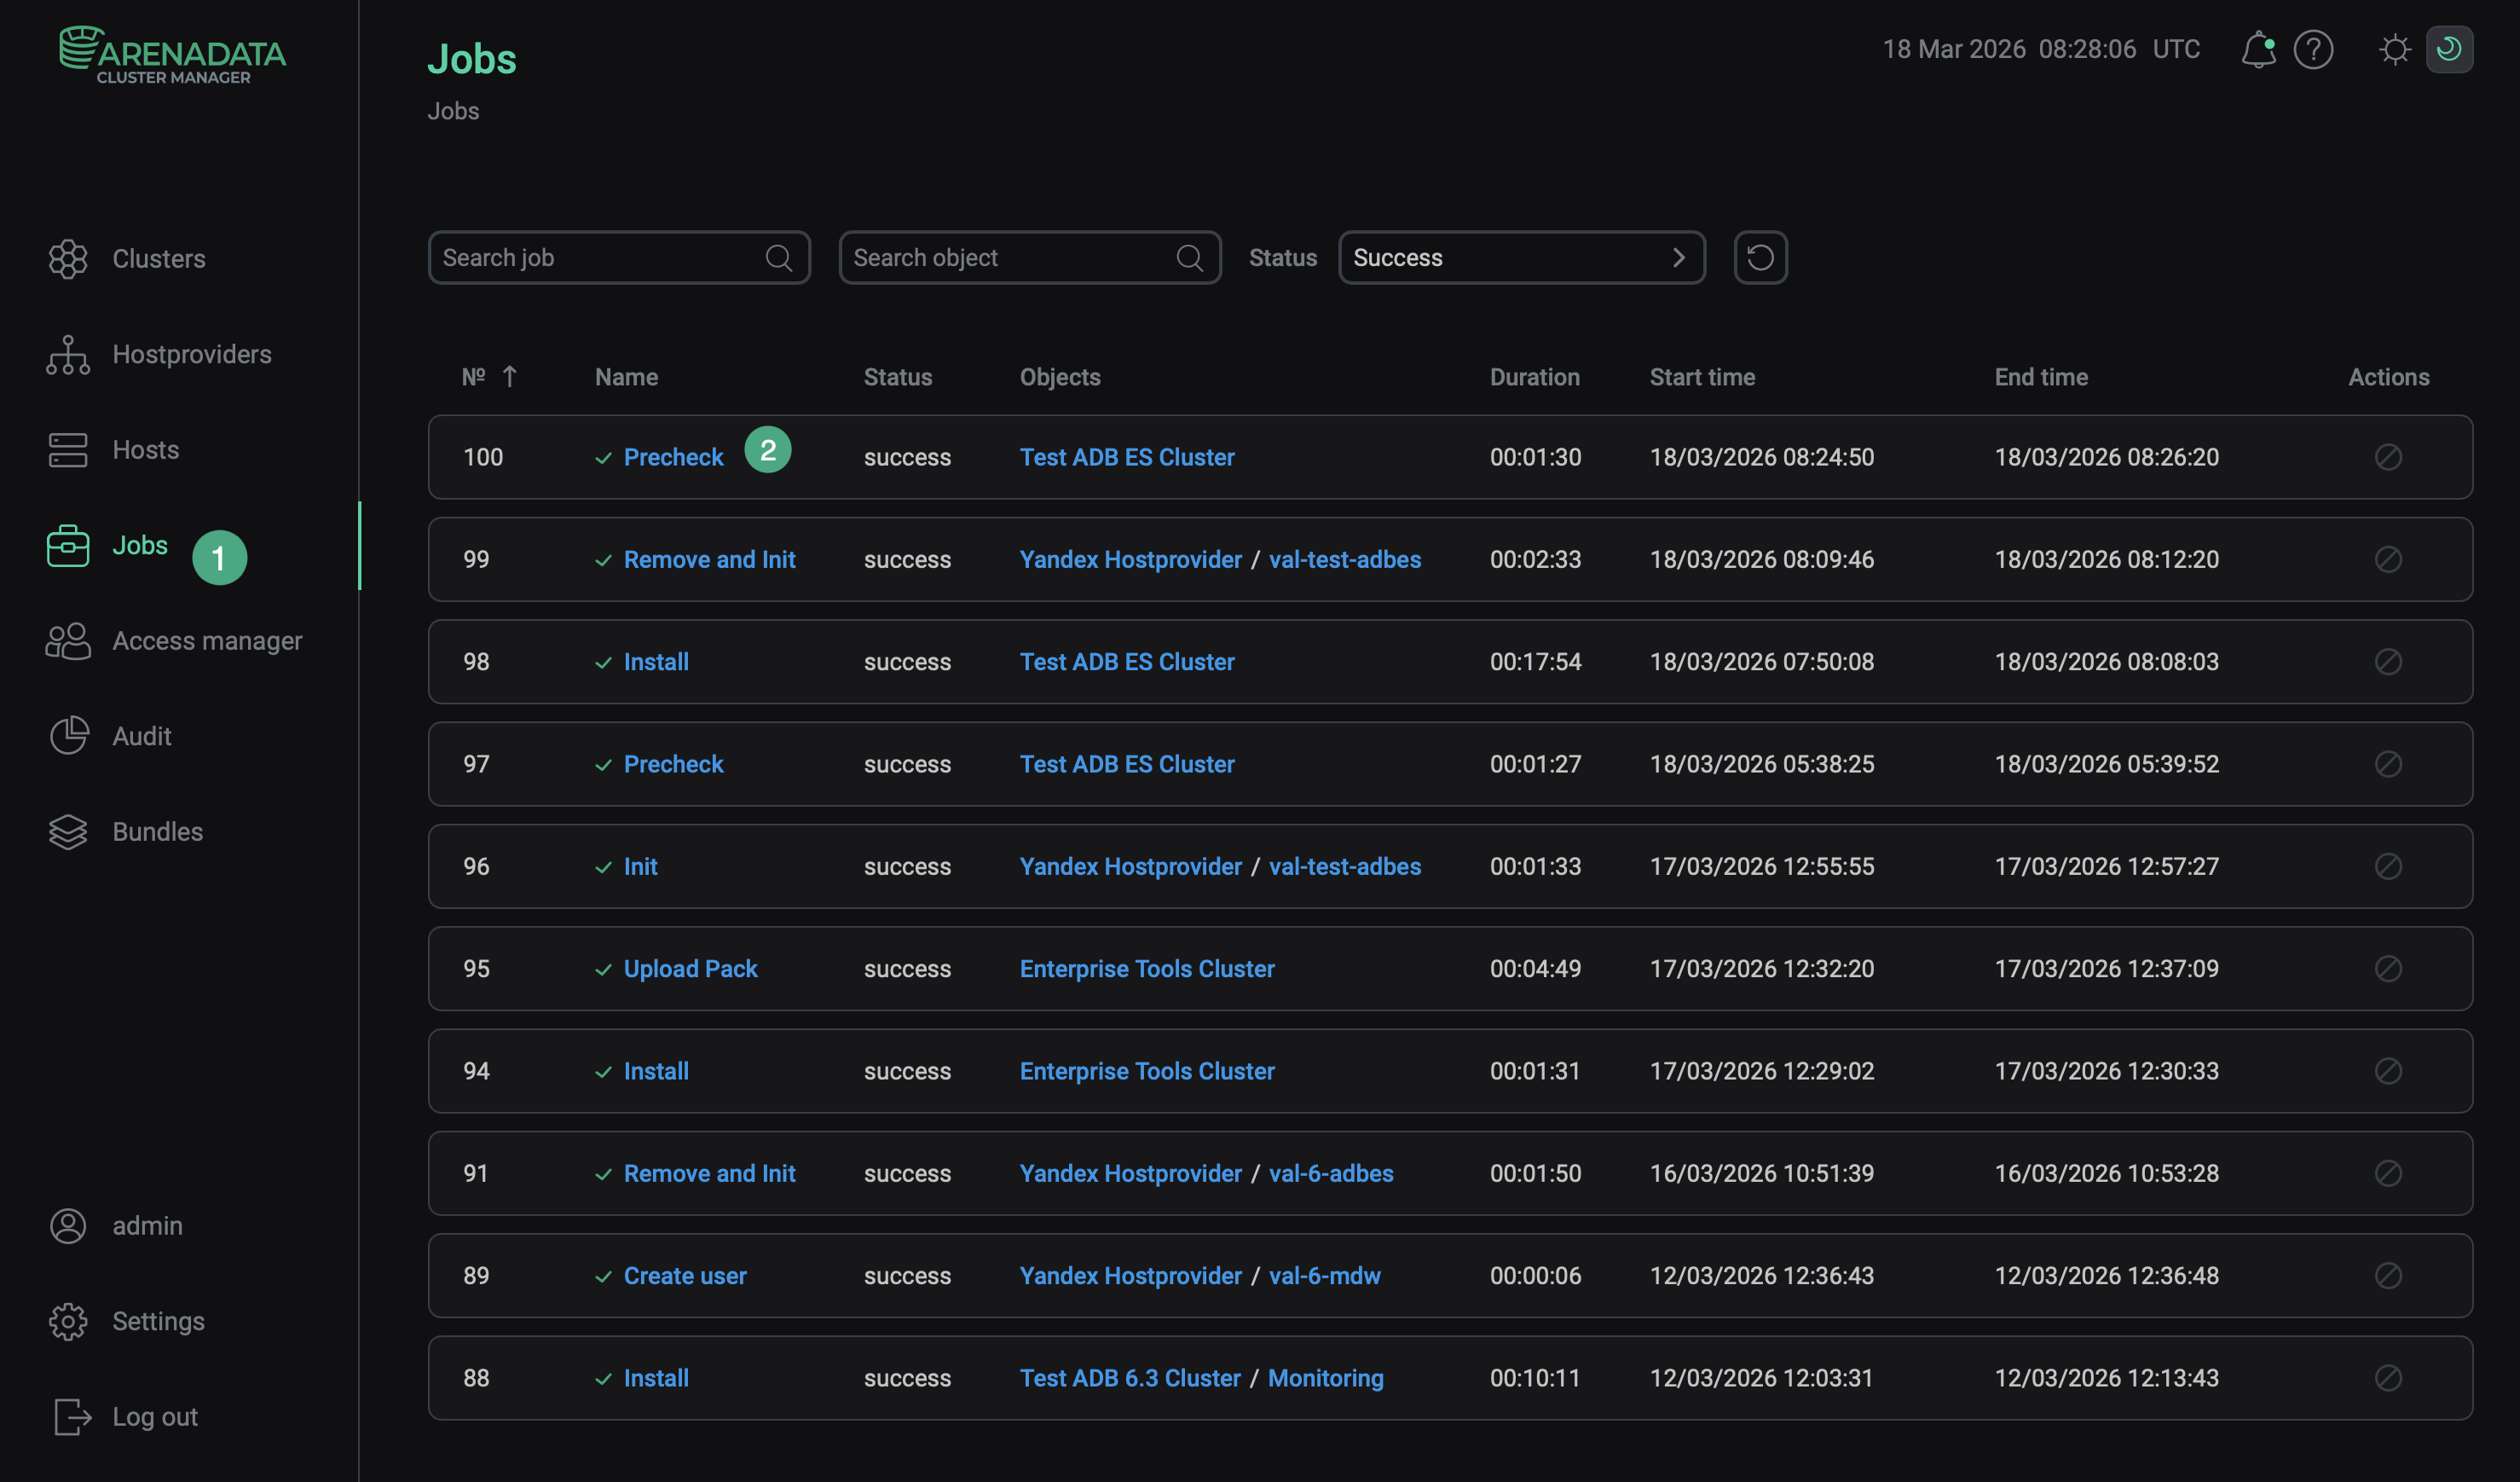The image size is (2520, 1482).
Task: Click the cancel icon for job 95
Action: pyautogui.click(x=2388, y=969)
